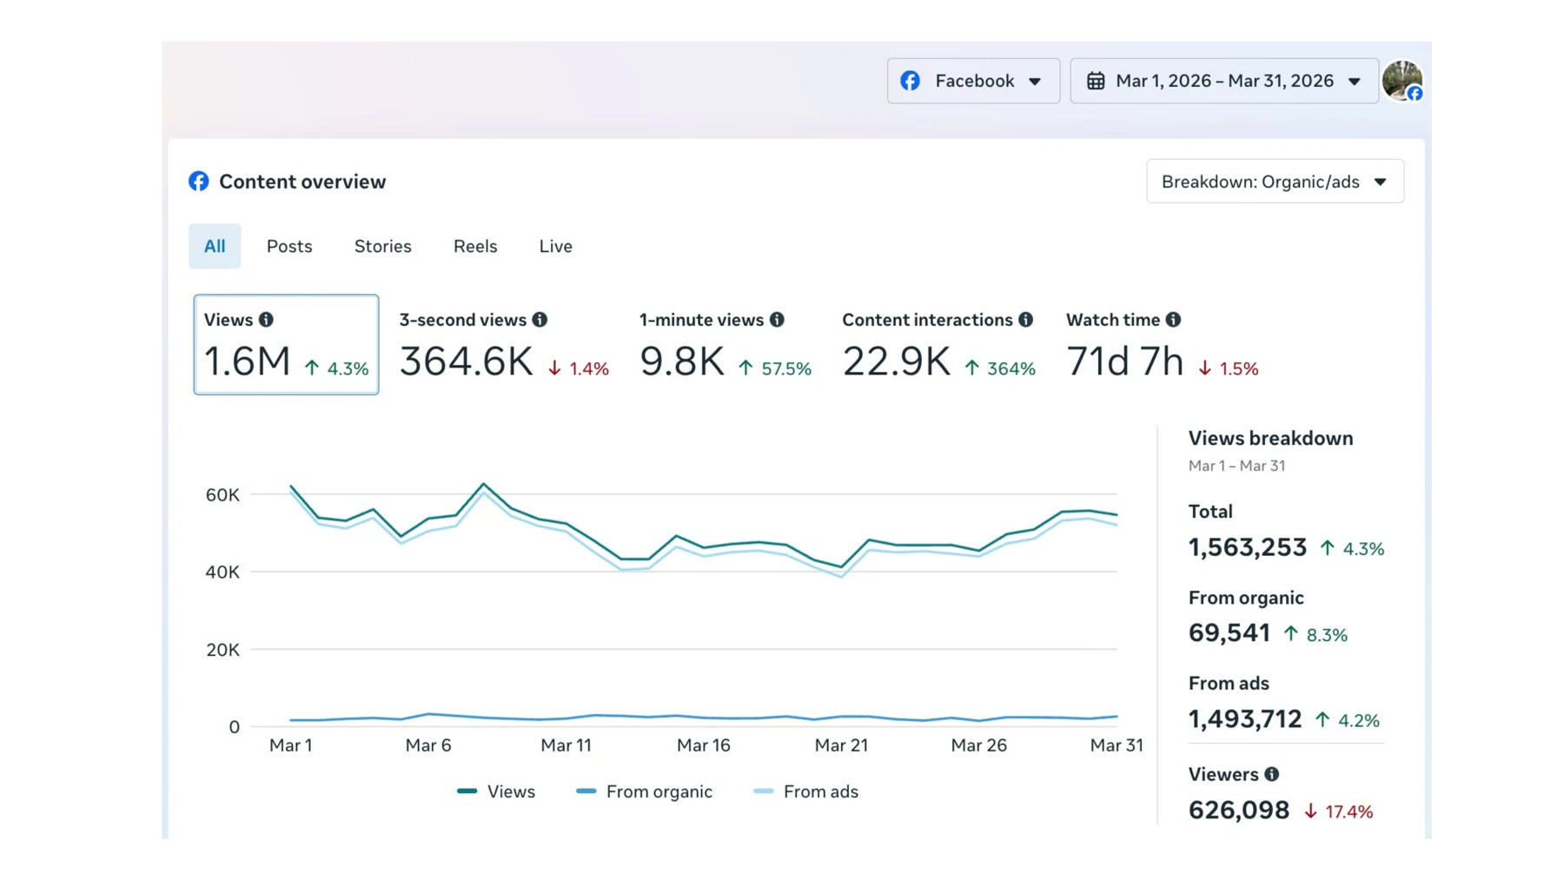
Task: Click the Mar 31 x-axis label
Action: click(x=1117, y=745)
